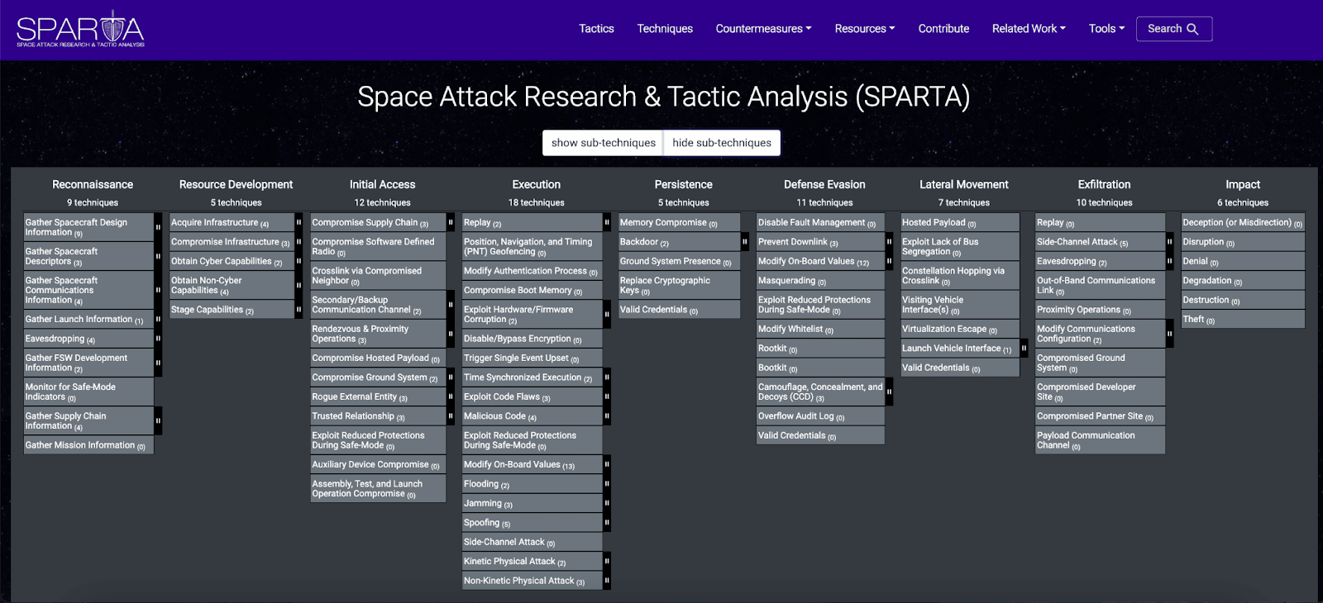The height and width of the screenshot is (603, 1323).
Task: Open the Contribute page
Action: coord(943,29)
